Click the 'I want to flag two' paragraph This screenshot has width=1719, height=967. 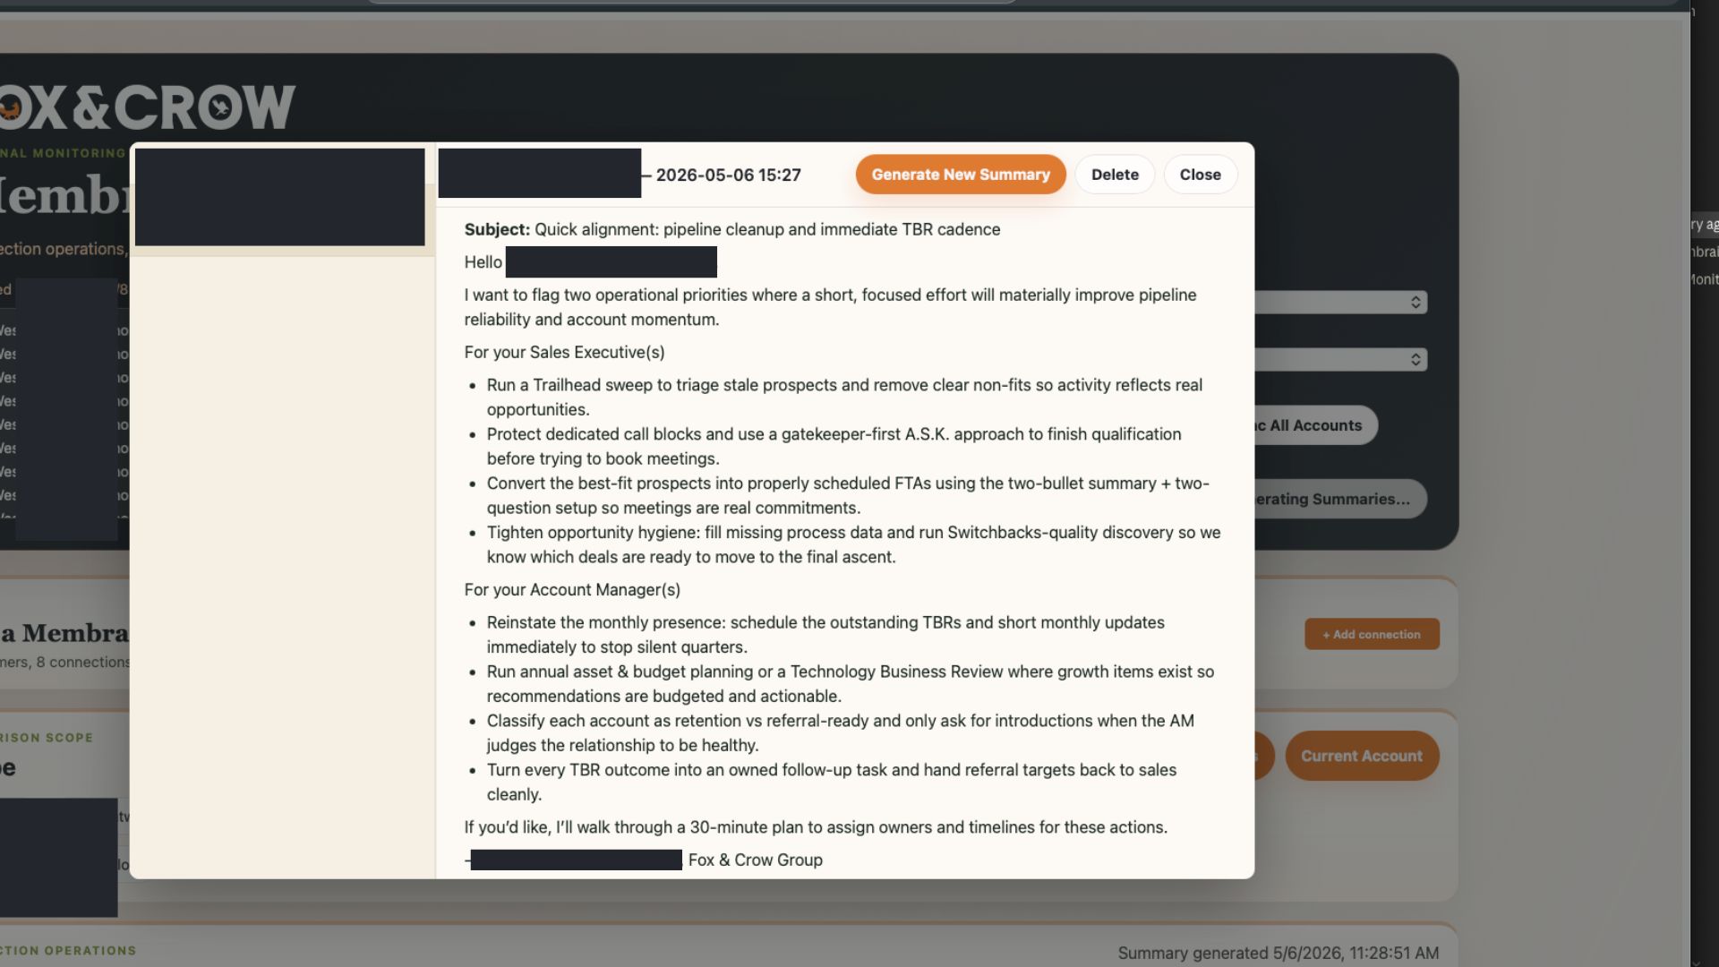(x=830, y=307)
